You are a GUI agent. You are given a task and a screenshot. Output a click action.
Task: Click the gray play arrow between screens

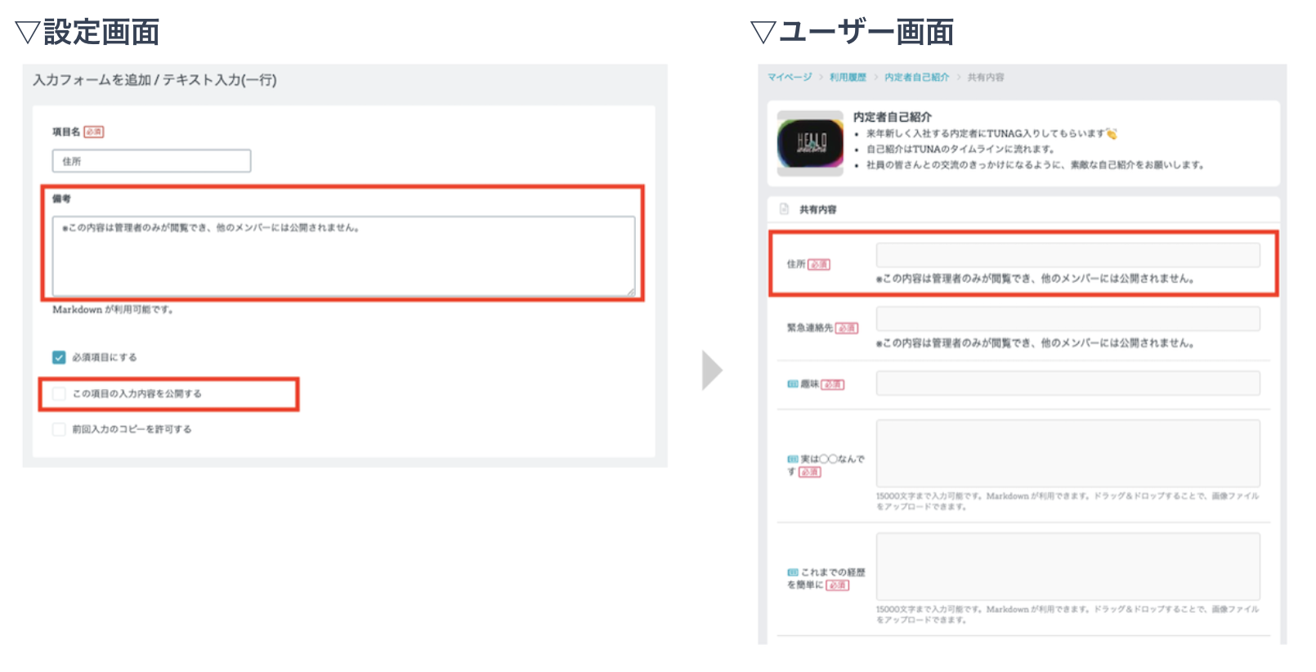(712, 370)
